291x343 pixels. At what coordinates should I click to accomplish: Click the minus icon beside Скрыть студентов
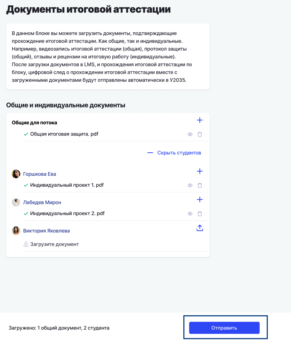pyautogui.click(x=150, y=153)
